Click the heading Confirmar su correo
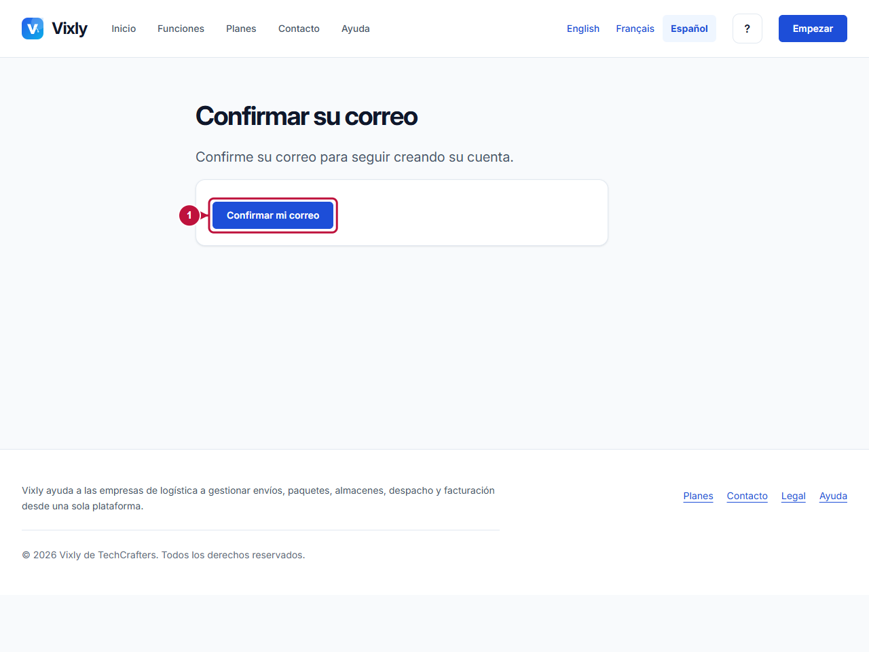 306,116
